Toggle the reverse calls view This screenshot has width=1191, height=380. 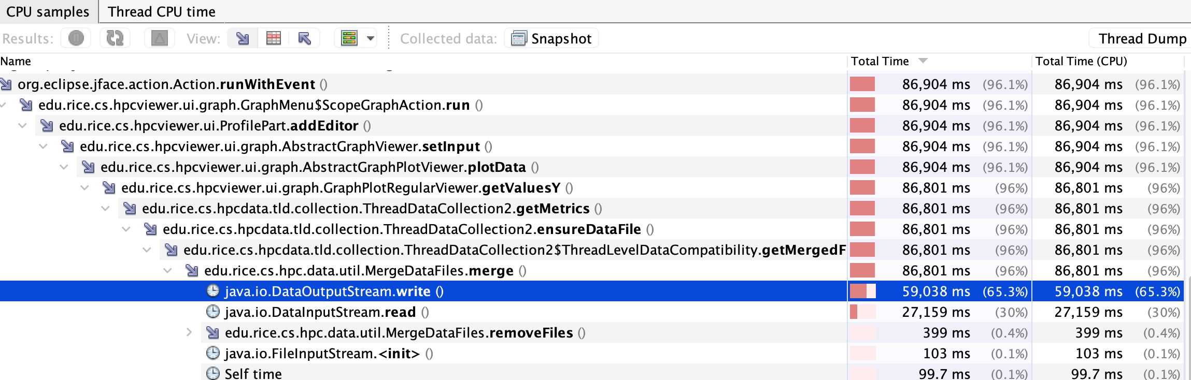[x=305, y=37]
